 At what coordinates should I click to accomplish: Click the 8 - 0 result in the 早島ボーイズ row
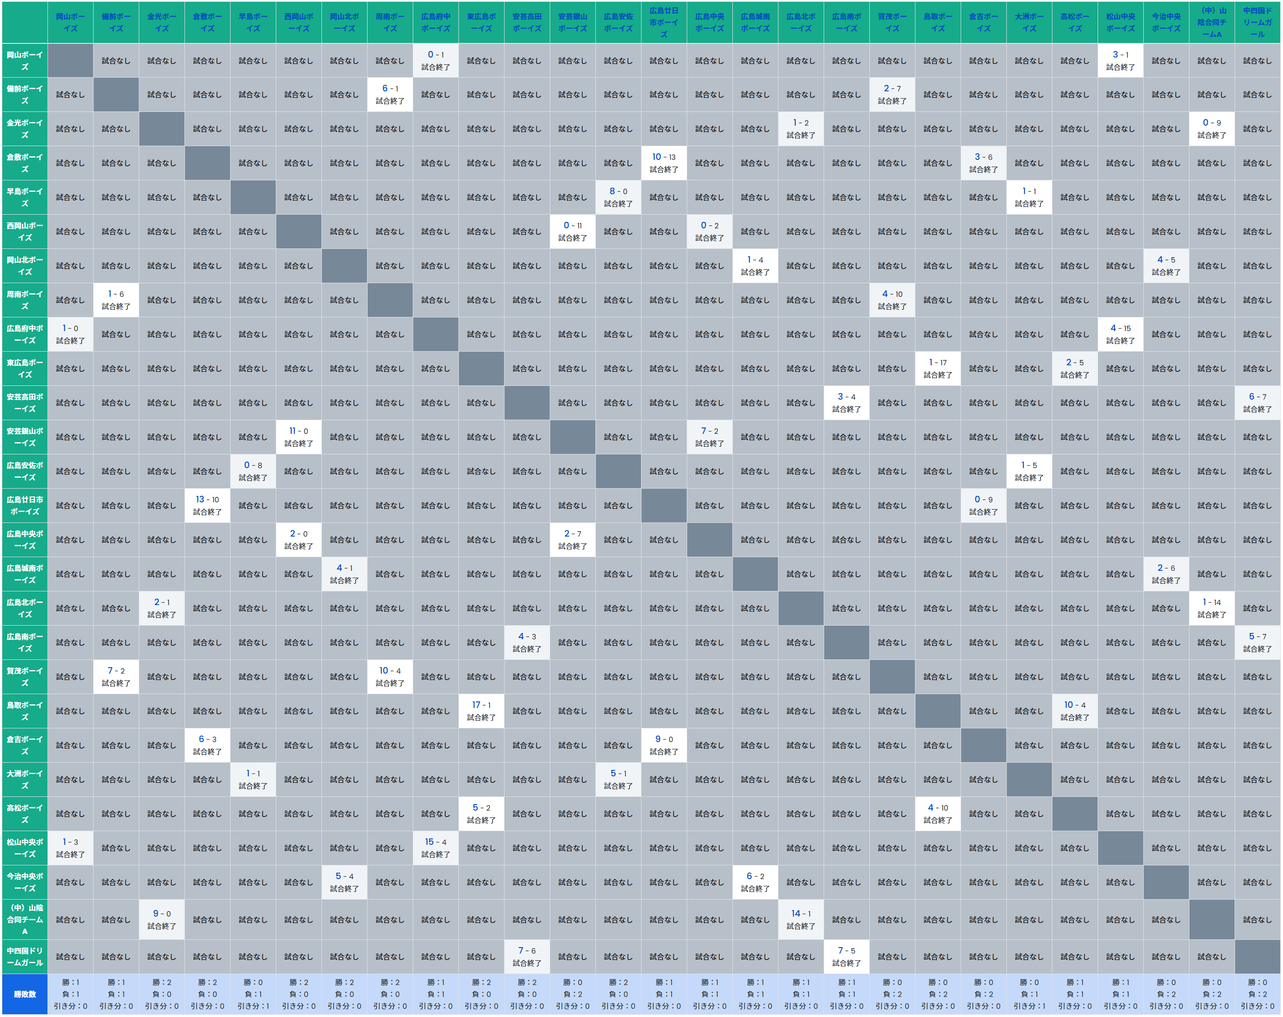618,192
